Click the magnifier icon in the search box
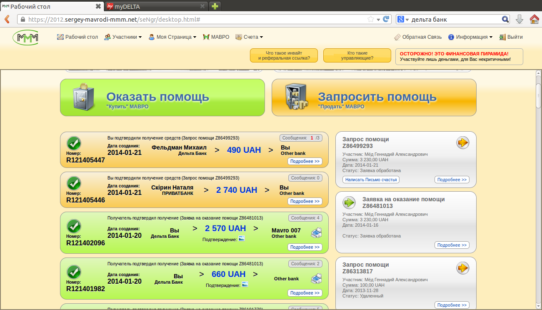Screen dimensions: 542x310 (x=505, y=19)
